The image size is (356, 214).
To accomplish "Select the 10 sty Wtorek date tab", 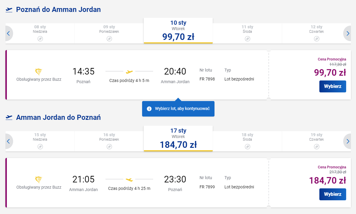I will pos(178,31).
